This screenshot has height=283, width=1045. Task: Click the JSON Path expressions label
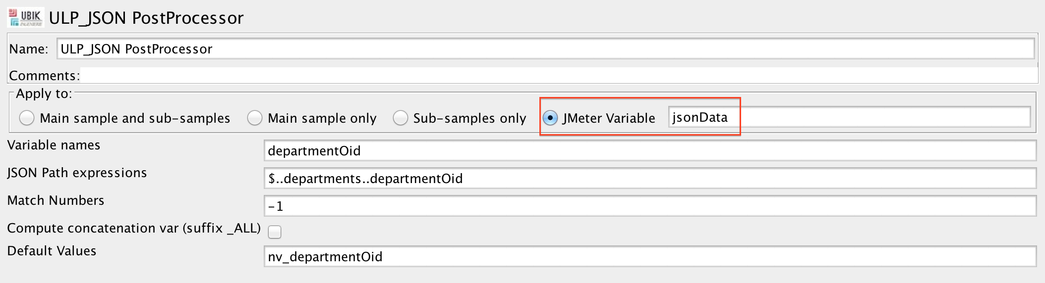pyautogui.click(x=77, y=173)
